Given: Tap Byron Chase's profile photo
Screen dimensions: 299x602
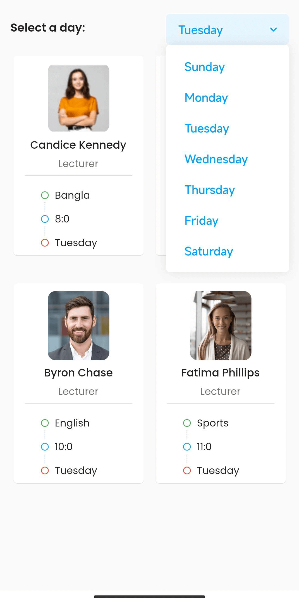Looking at the screenshot, I should [78, 326].
